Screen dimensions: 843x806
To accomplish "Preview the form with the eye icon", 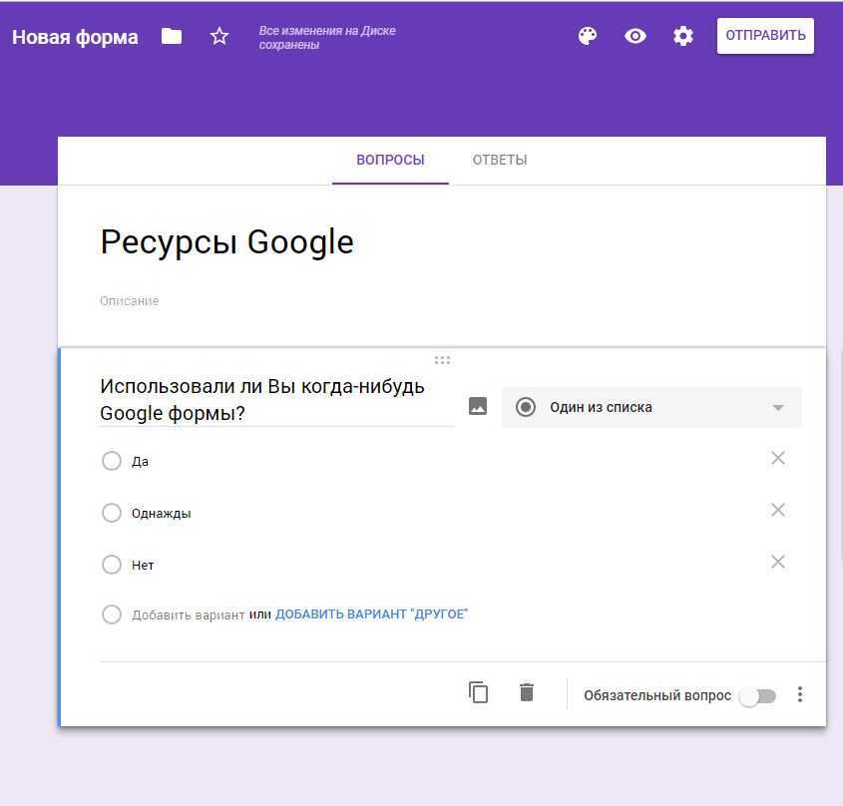I will coord(634,36).
